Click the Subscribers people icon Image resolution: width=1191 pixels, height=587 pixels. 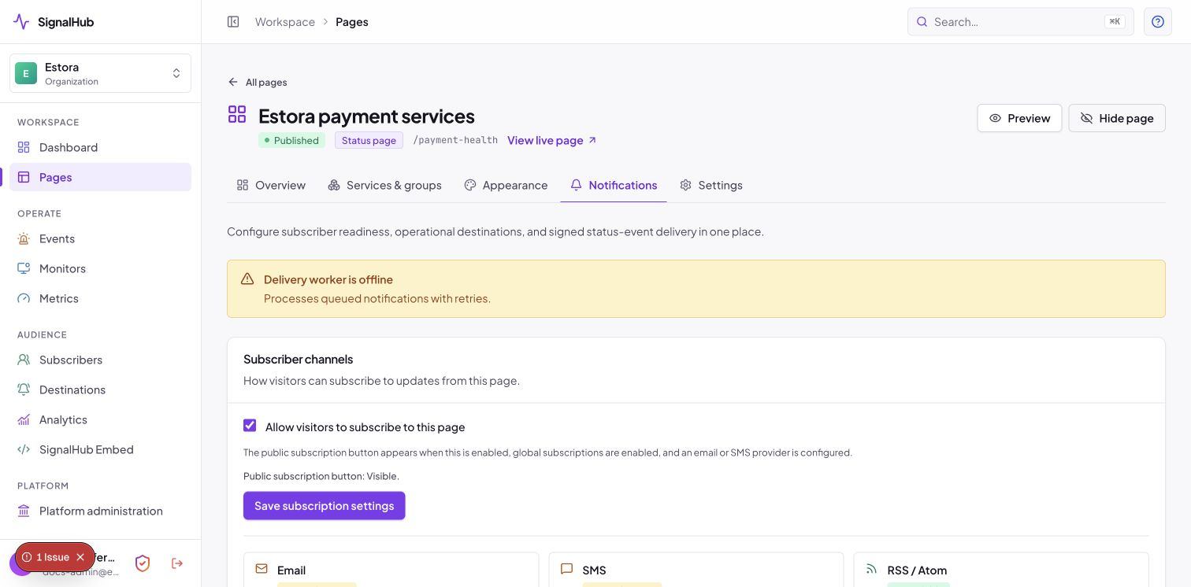24,360
